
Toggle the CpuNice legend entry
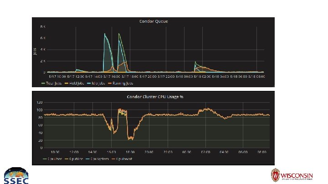pos(74,159)
